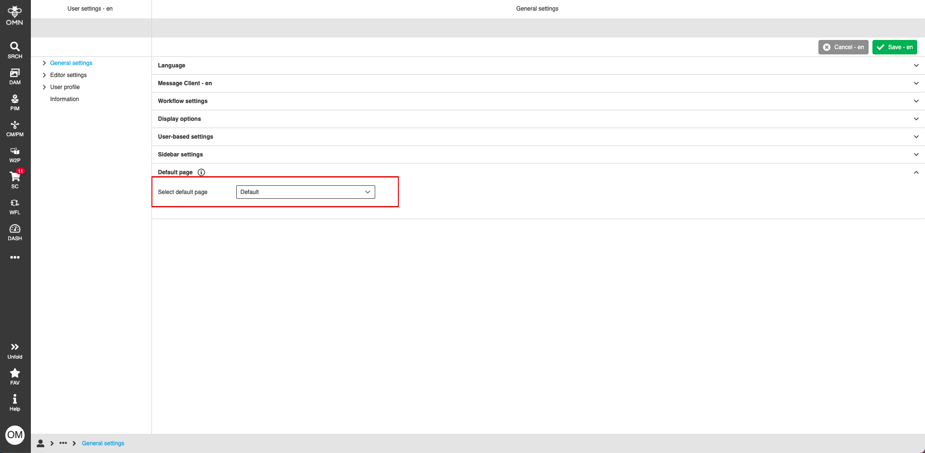Select General settings in the tree
The height and width of the screenshot is (453, 925).
click(x=71, y=63)
